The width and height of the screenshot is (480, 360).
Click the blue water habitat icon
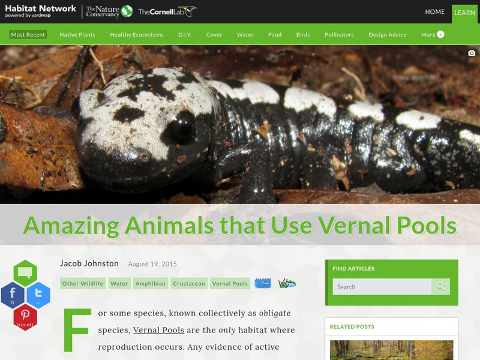[x=263, y=283]
